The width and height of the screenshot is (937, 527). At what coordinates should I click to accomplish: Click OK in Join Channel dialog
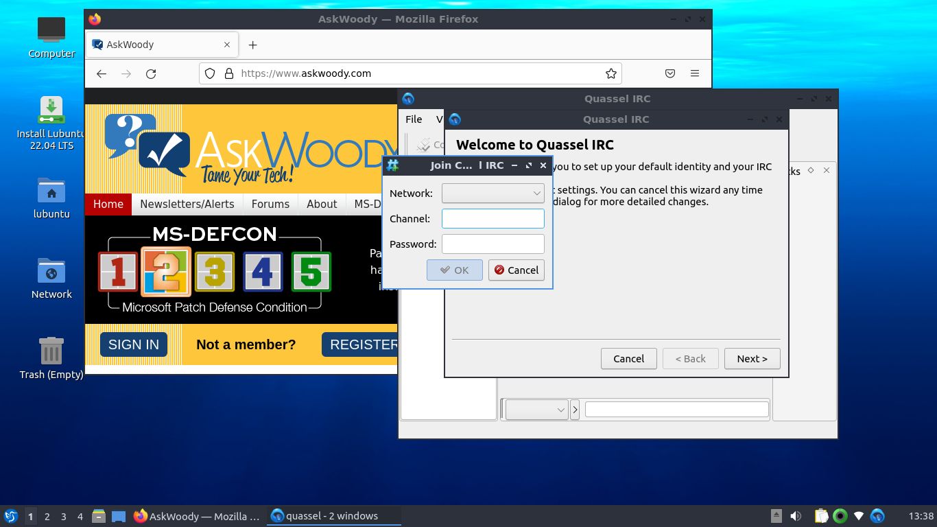(x=454, y=270)
